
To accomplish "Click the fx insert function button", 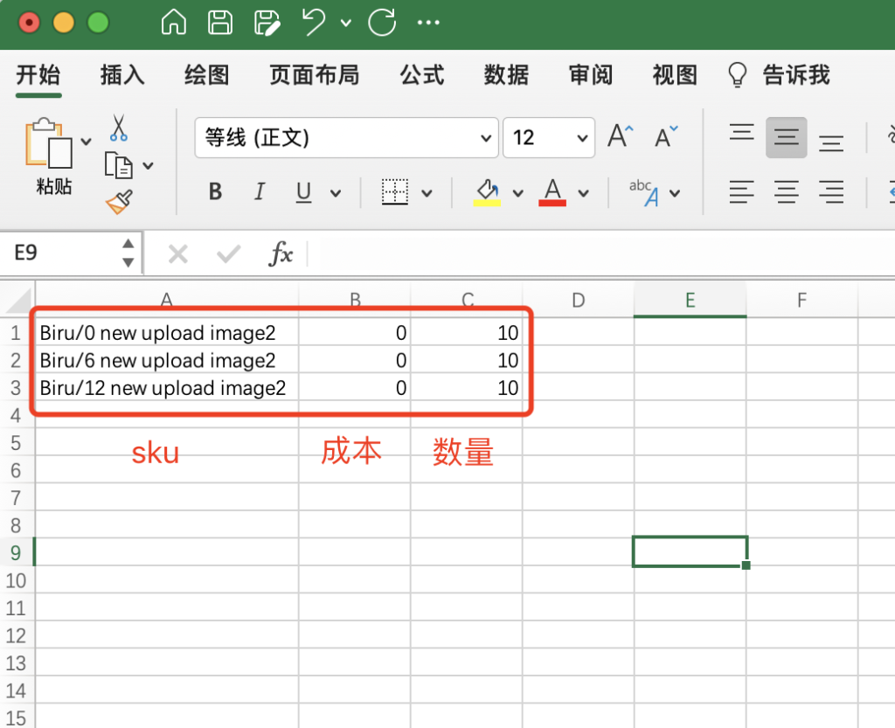I will [281, 254].
